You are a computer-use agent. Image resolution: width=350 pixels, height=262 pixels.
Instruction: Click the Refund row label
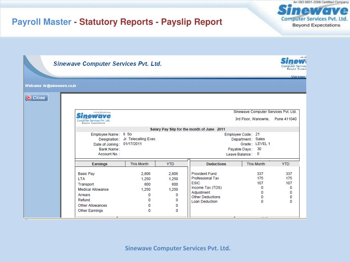tap(84, 200)
